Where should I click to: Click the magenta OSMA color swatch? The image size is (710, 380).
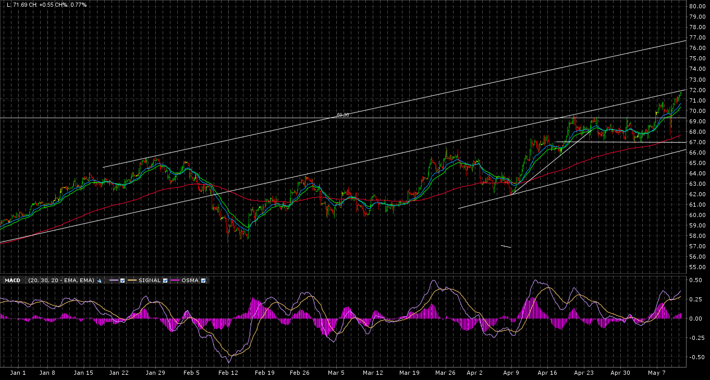point(175,280)
